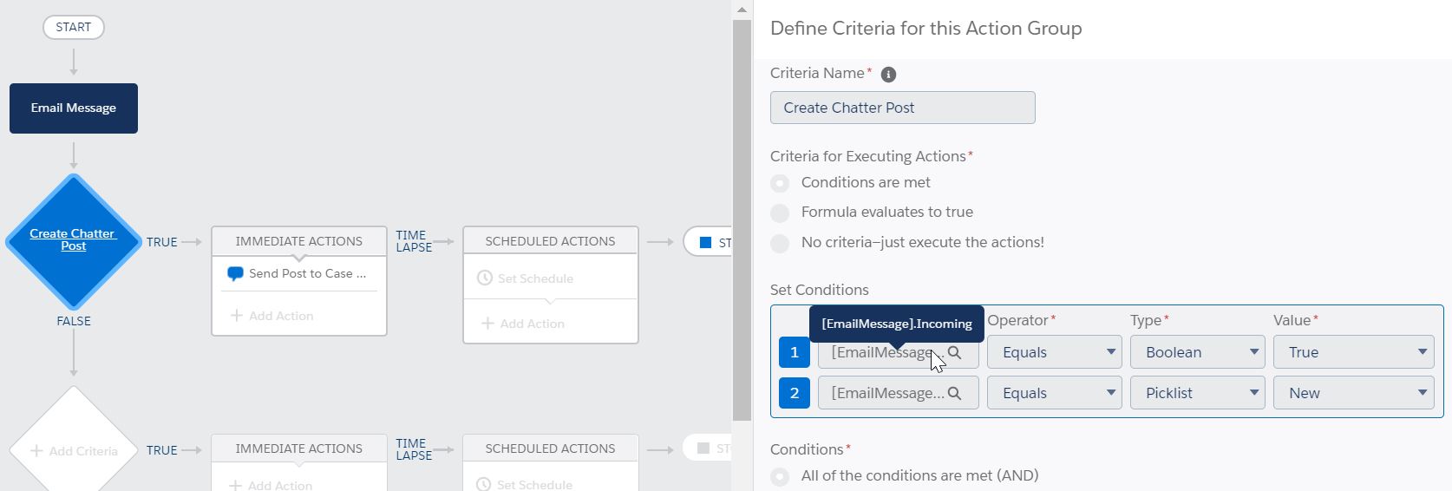The width and height of the screenshot is (1452, 491).
Task: Click Add Action in scheduled actions box
Action: 532,324
